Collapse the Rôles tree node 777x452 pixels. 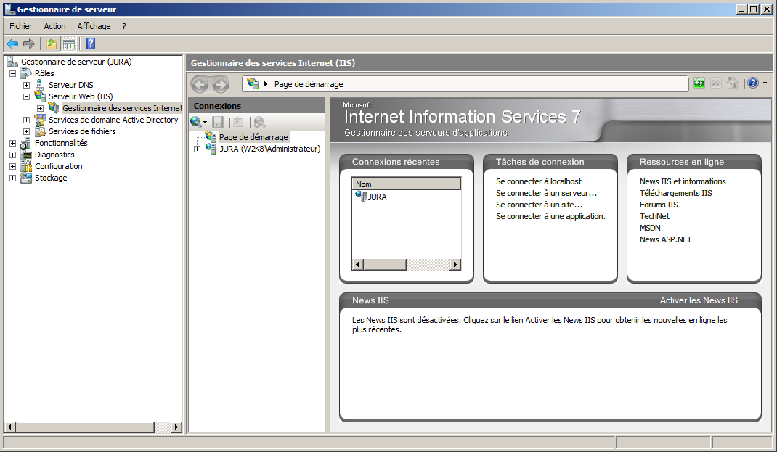click(13, 73)
